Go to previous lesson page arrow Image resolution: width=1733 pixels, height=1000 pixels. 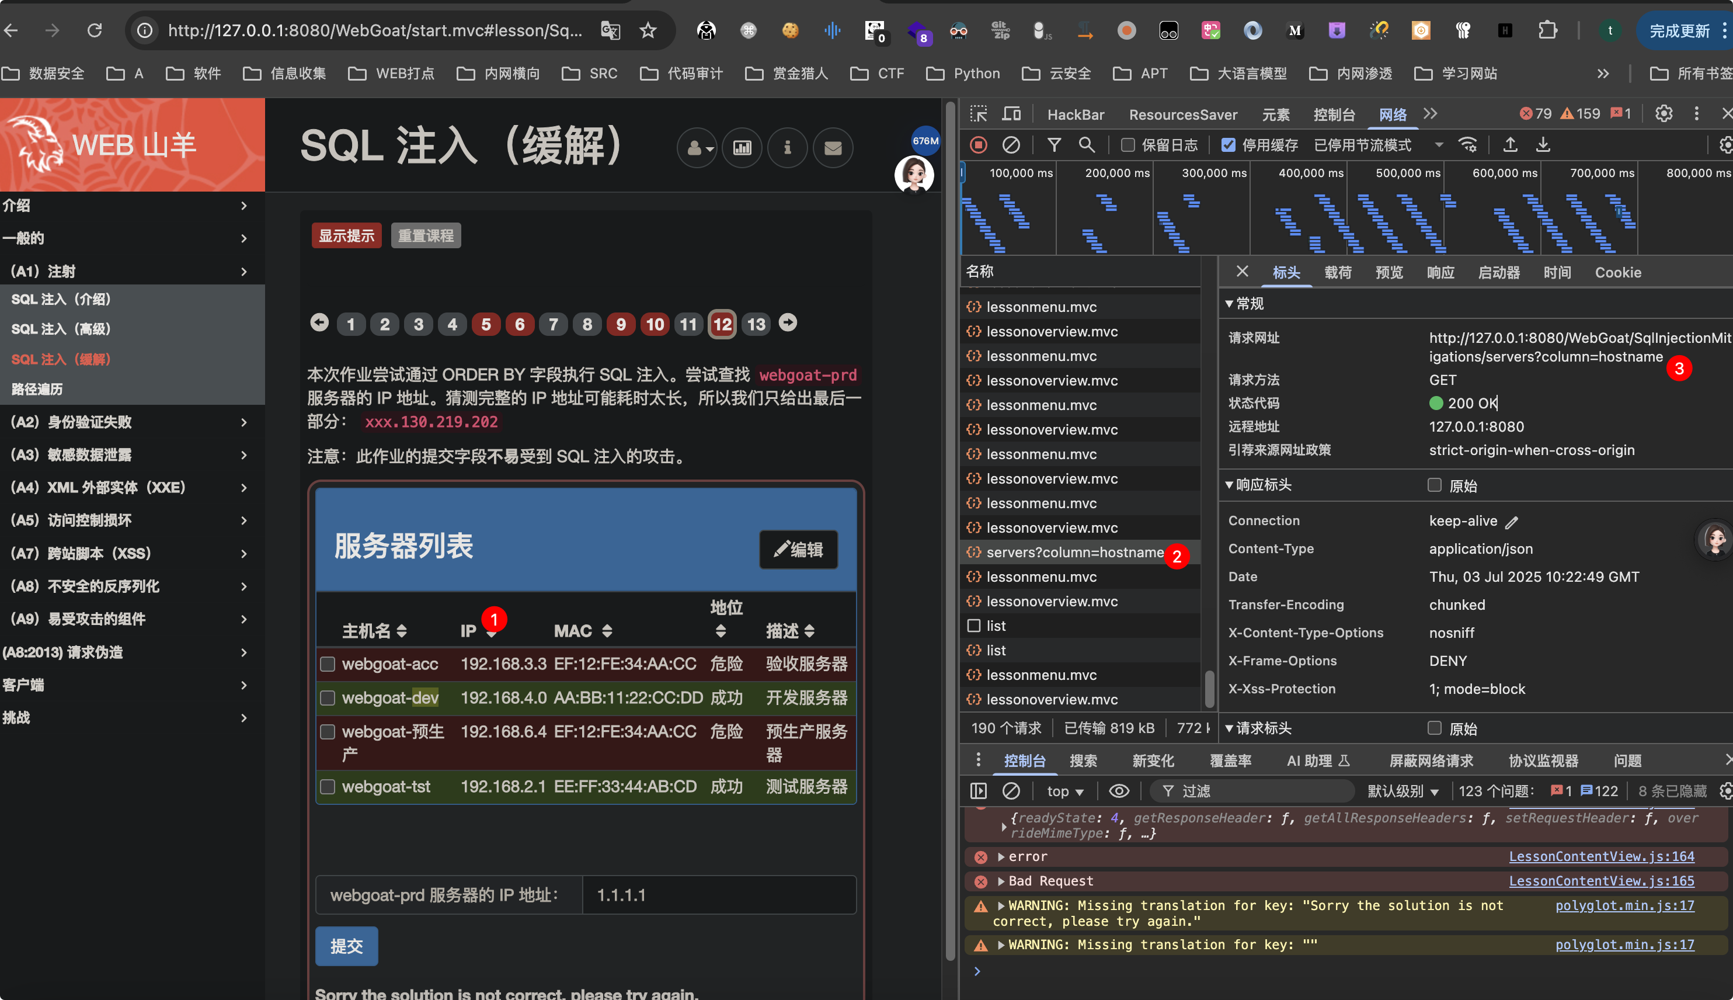click(x=319, y=323)
